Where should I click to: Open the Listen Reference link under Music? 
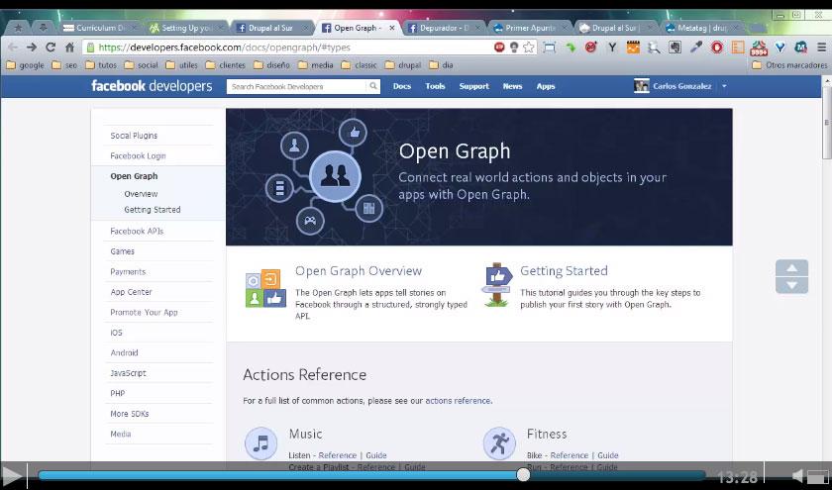coord(338,455)
